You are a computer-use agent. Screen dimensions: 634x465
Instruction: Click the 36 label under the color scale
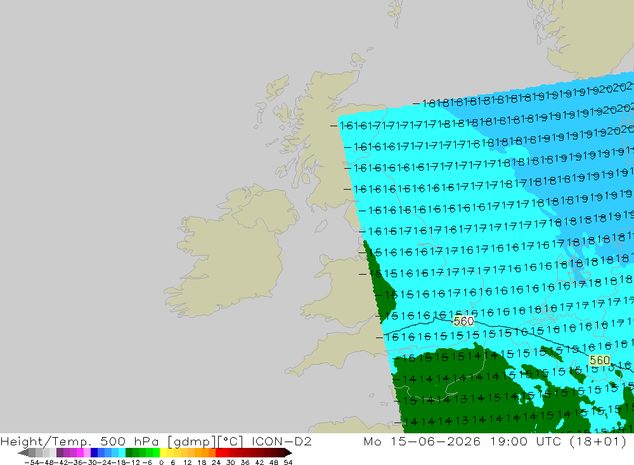pos(245,462)
